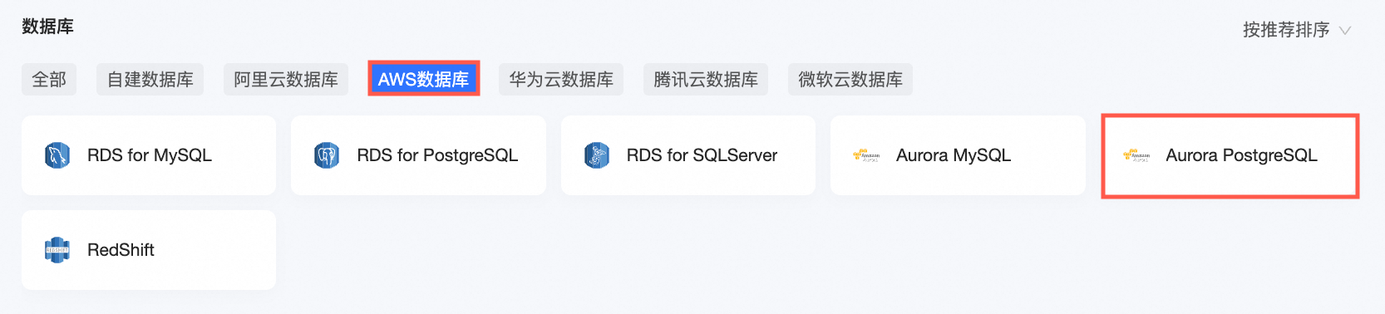Pick the RDS for SQLServer label
Screen dimensions: 1385x314
pos(702,155)
